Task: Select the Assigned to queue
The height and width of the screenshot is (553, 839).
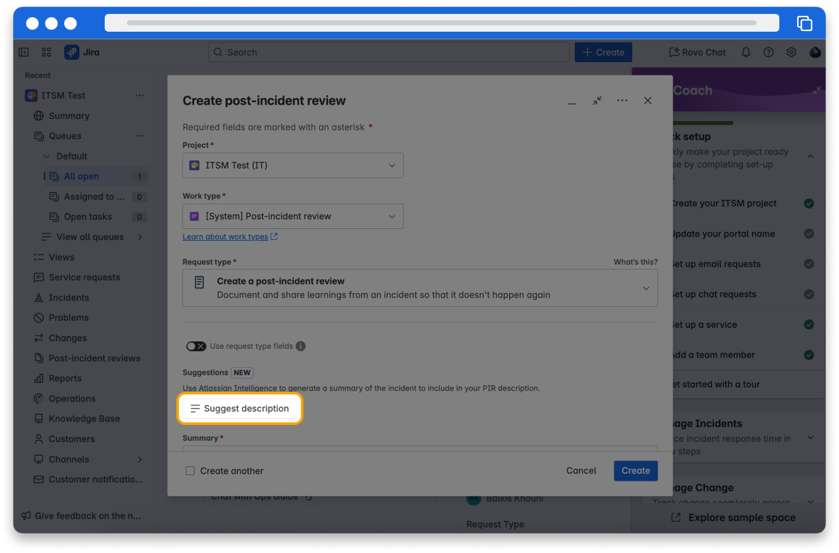Action: coord(96,197)
